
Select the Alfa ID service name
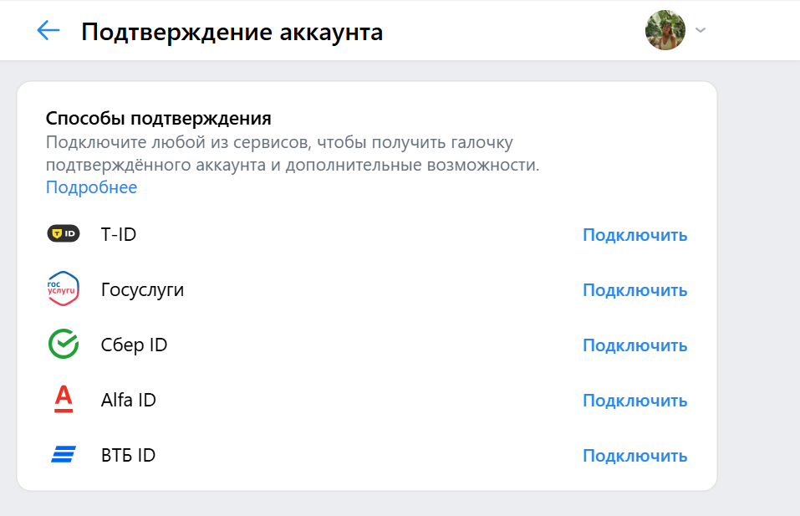coord(129,400)
